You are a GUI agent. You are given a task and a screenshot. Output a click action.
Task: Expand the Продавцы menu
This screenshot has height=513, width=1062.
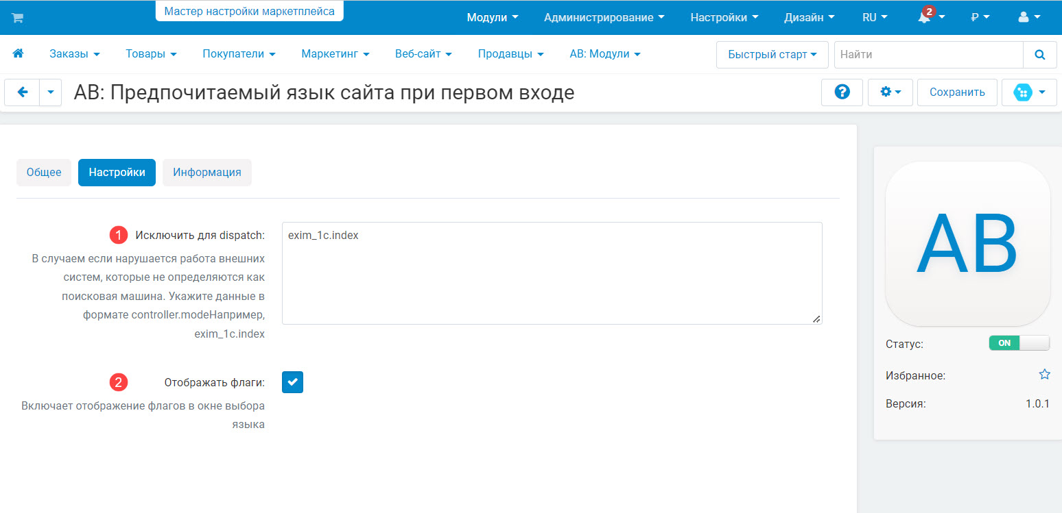(x=511, y=53)
